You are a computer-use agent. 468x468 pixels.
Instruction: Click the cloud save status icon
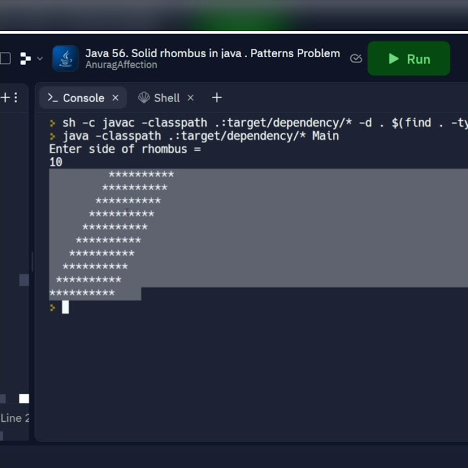coord(356,58)
